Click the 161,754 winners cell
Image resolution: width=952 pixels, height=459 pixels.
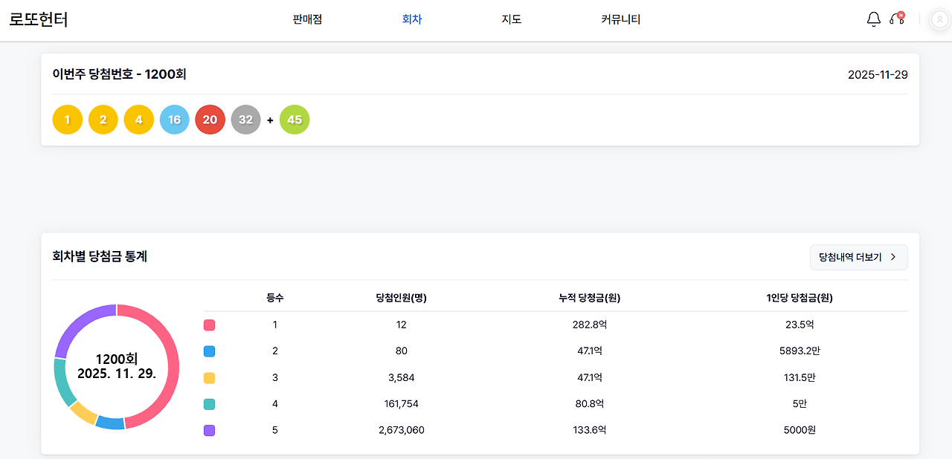[402, 404]
